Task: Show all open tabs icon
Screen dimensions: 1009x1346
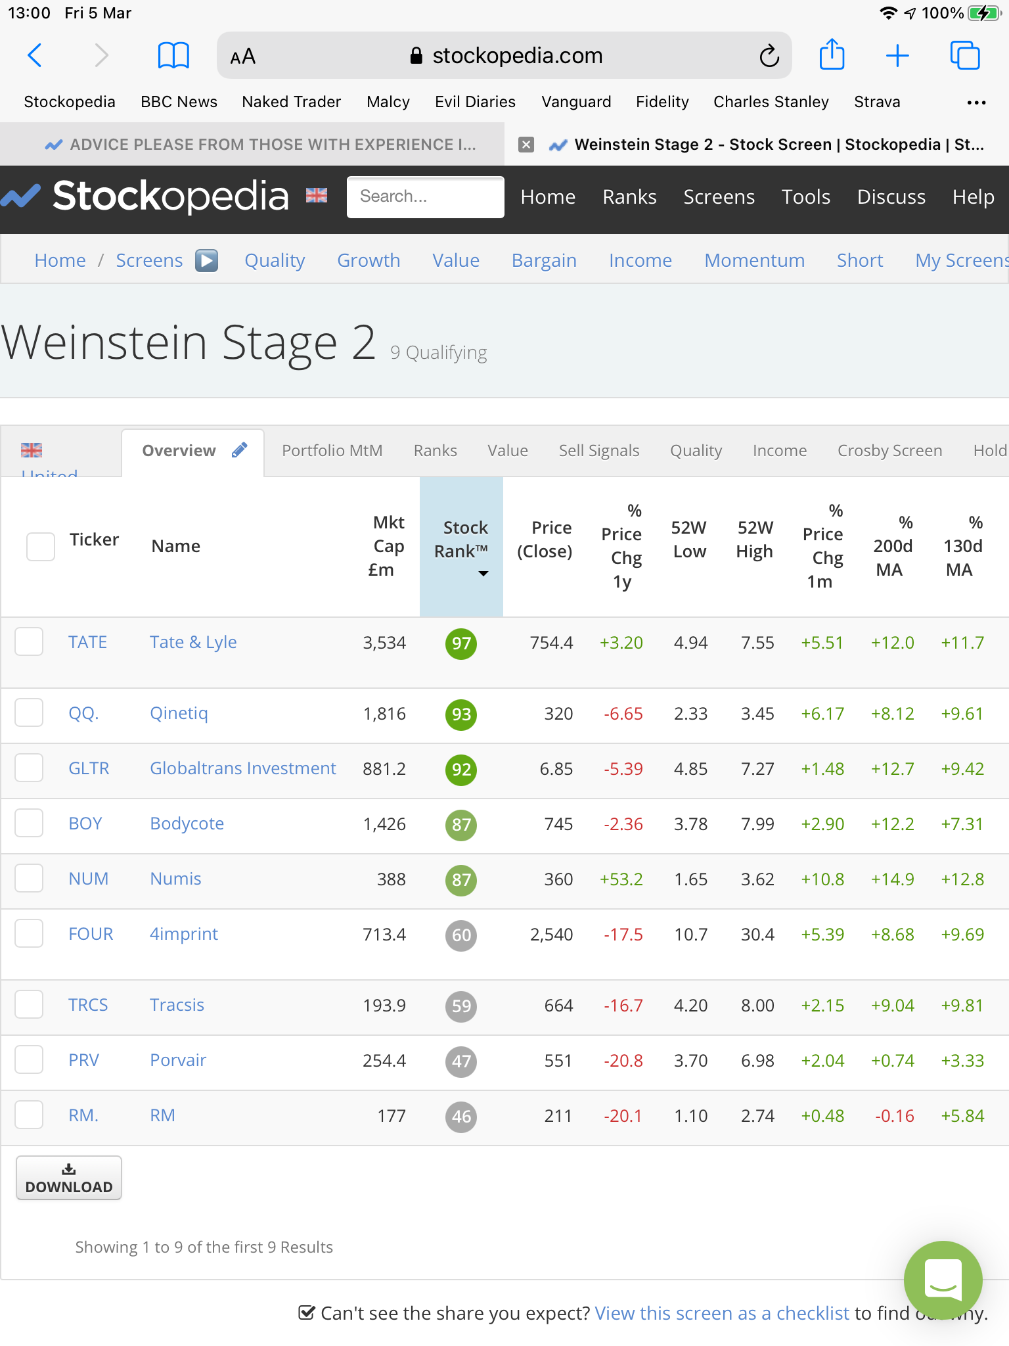Action: (965, 55)
